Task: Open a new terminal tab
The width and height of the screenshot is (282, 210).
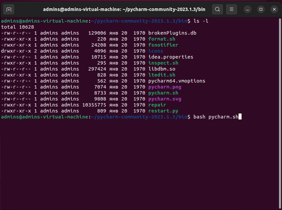Action: coord(9,9)
